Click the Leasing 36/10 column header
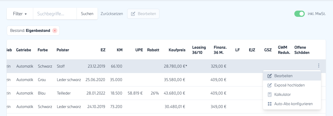This screenshot has height=116, width=333. pos(199,50)
